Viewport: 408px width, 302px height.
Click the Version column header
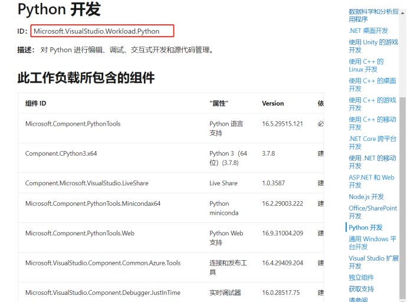[x=273, y=103]
